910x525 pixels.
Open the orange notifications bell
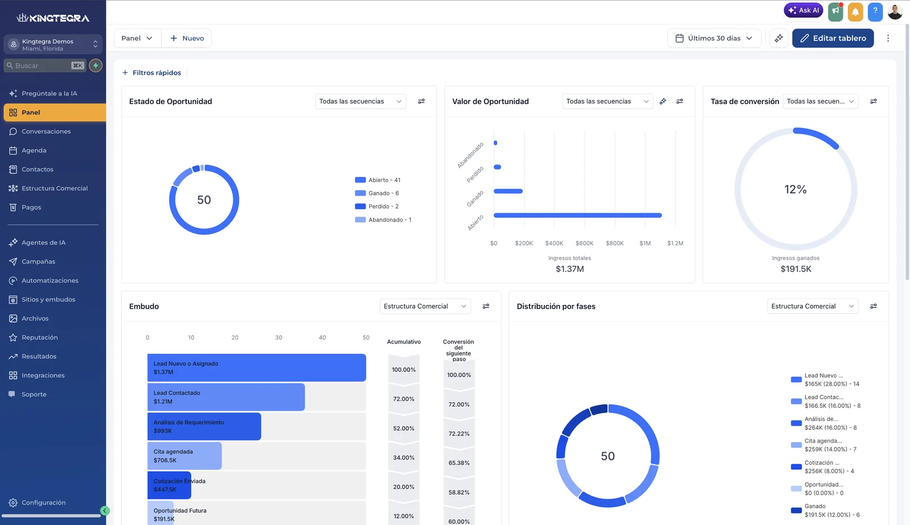(x=855, y=11)
